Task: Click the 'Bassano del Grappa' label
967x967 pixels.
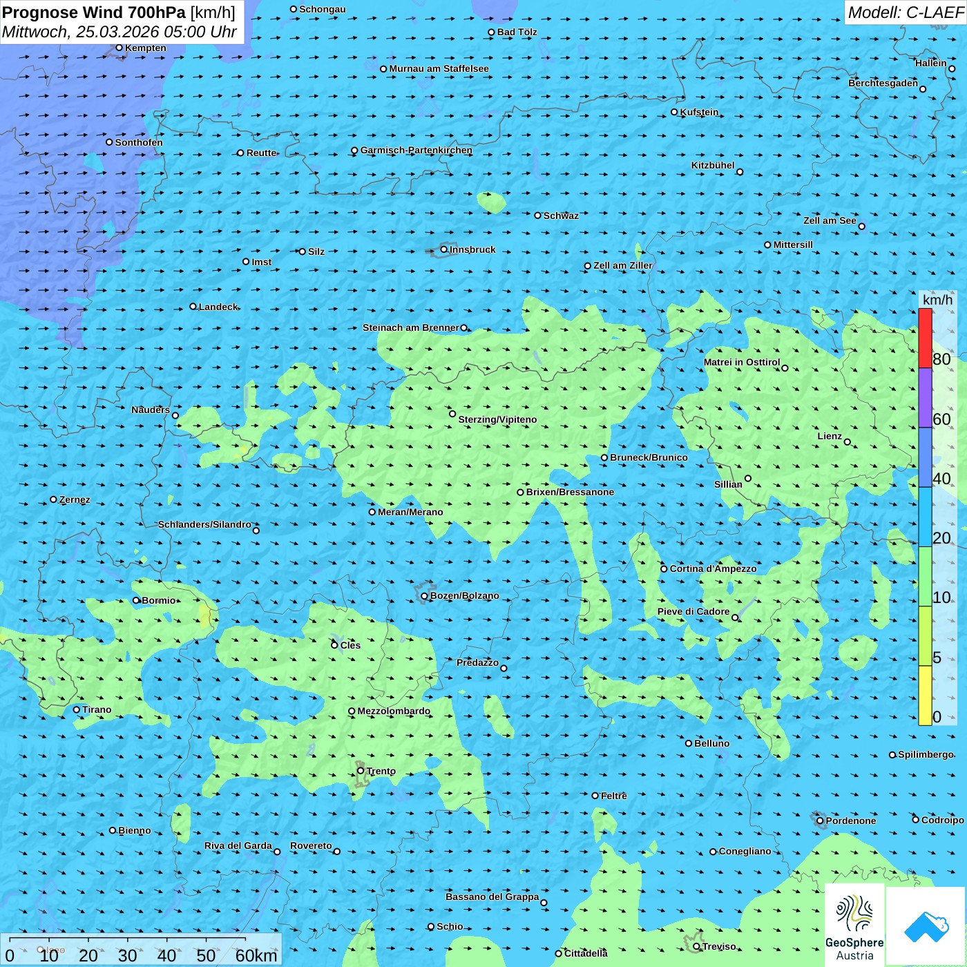Action: point(492,897)
